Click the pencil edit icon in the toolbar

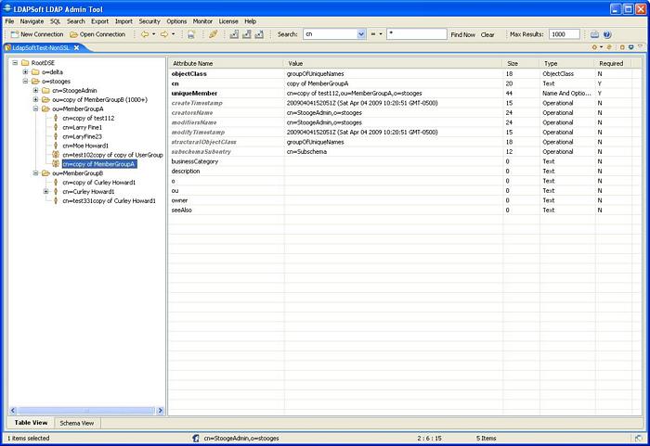[213, 34]
